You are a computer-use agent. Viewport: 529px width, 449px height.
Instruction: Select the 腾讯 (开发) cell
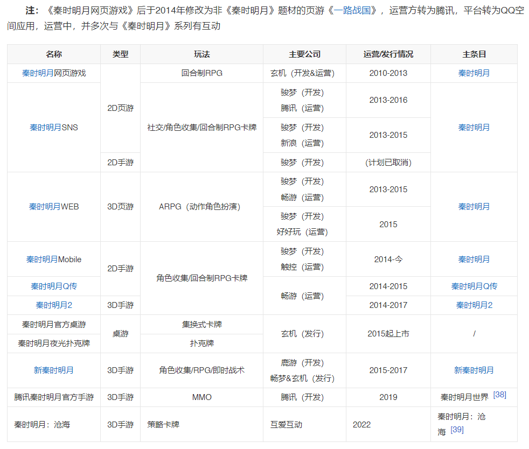305,397
